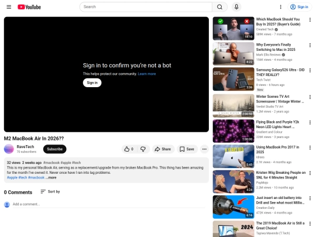Open options menu for Using MacBook Pro 2017
Image resolution: width=316 pixels, height=237 pixels.
310,147
